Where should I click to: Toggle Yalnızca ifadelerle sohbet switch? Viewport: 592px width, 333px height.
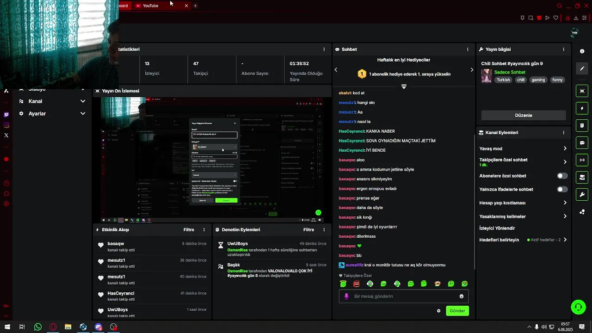tap(562, 189)
